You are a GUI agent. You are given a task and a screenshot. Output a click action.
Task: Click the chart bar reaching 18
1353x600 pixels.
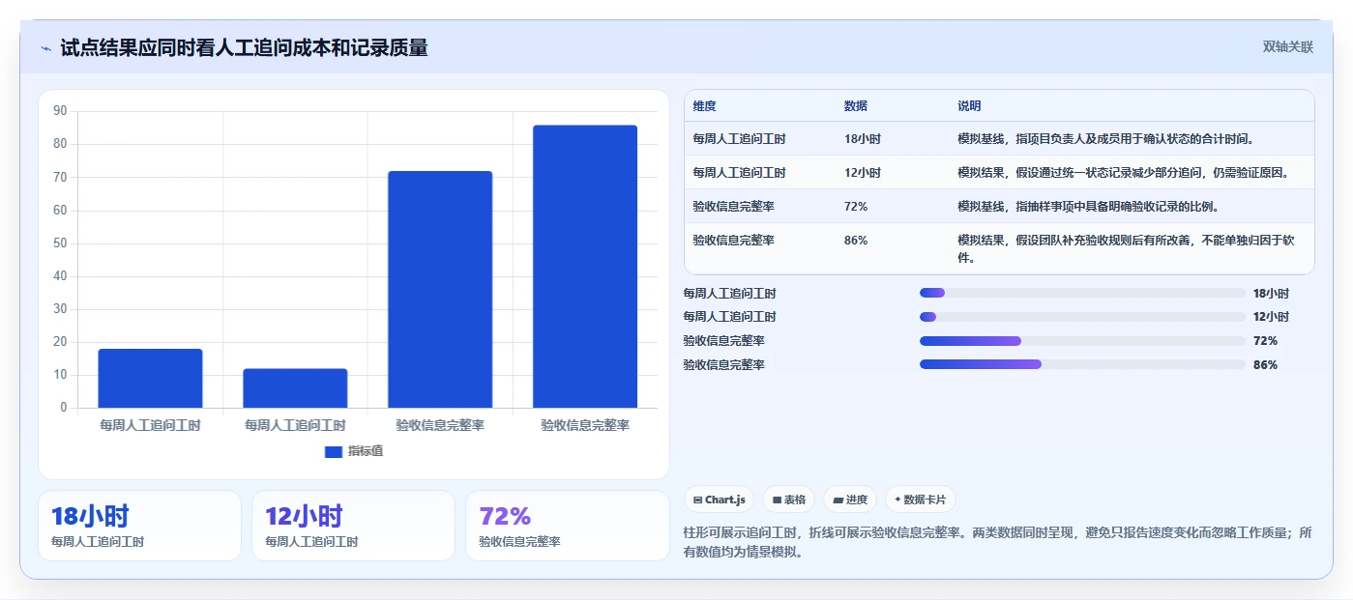150,378
